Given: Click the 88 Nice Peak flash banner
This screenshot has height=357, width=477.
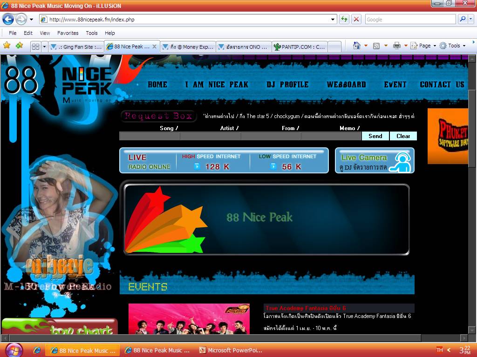Looking at the screenshot, I should [x=266, y=219].
